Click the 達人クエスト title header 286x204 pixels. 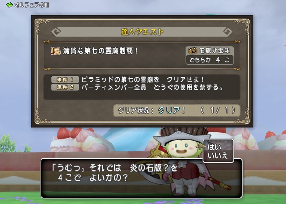pyautogui.click(x=142, y=32)
